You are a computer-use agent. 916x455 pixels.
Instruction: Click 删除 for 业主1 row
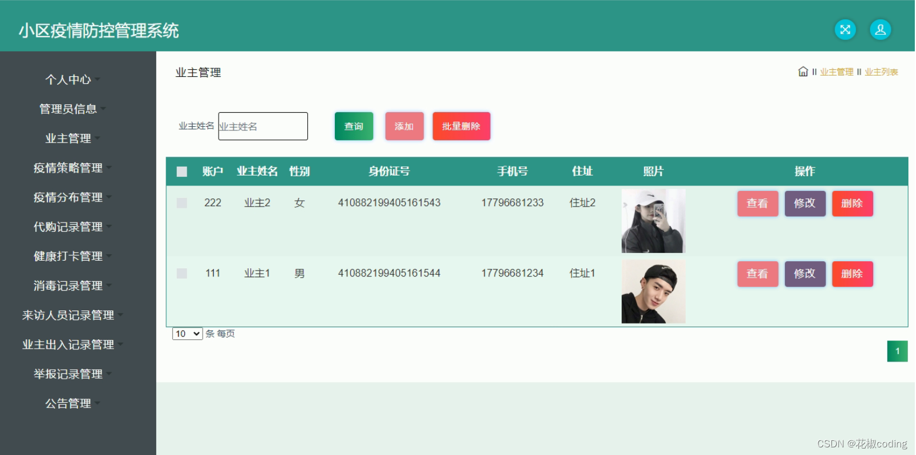point(852,274)
